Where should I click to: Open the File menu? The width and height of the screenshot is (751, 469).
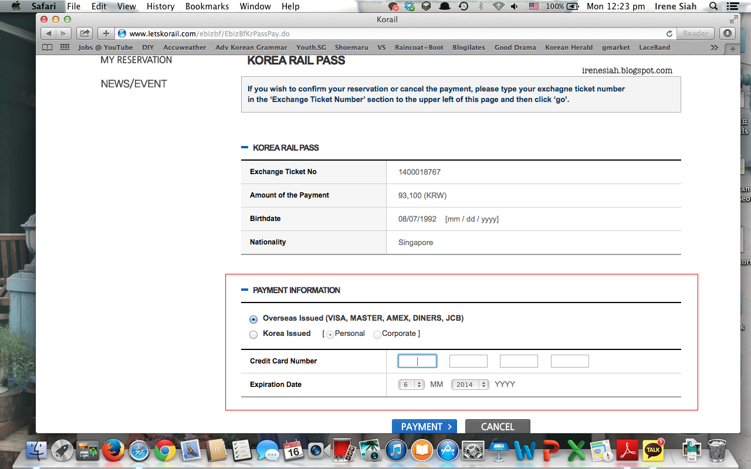click(73, 6)
